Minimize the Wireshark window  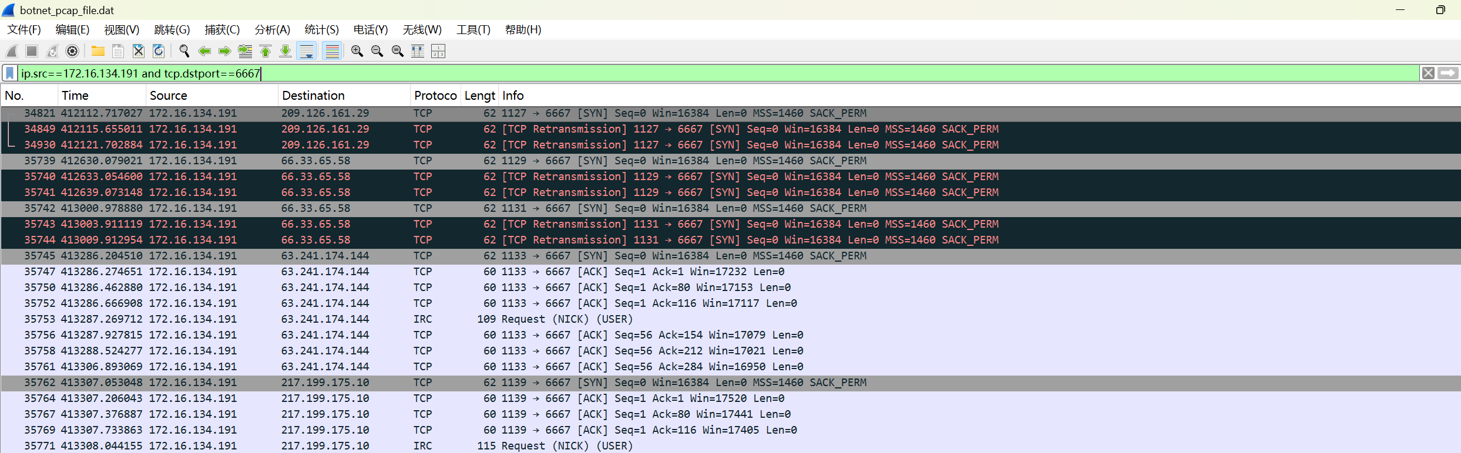tap(1400, 10)
